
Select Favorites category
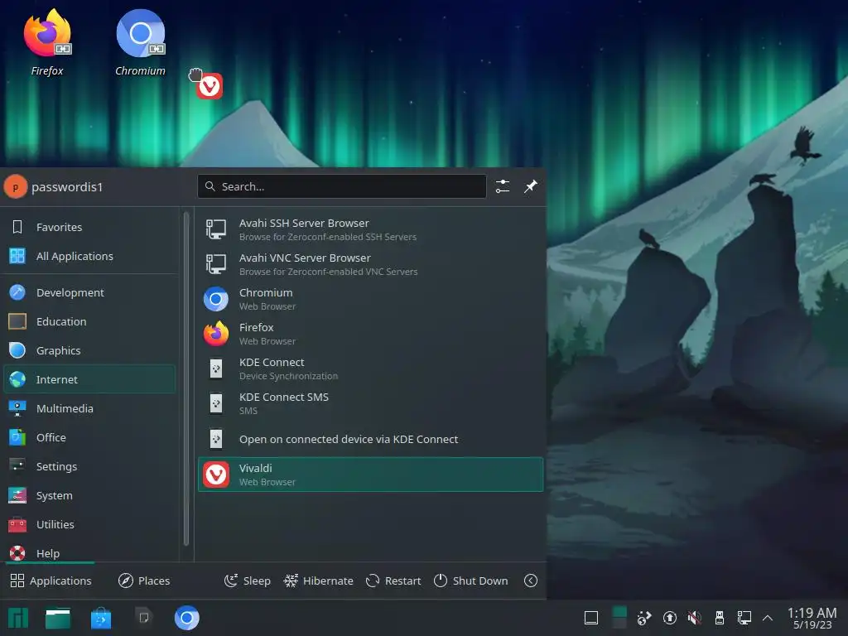[89, 227]
